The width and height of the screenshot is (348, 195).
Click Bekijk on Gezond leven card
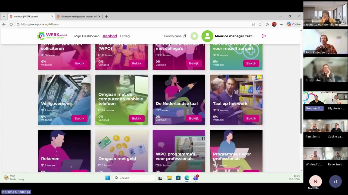(x=251, y=63)
